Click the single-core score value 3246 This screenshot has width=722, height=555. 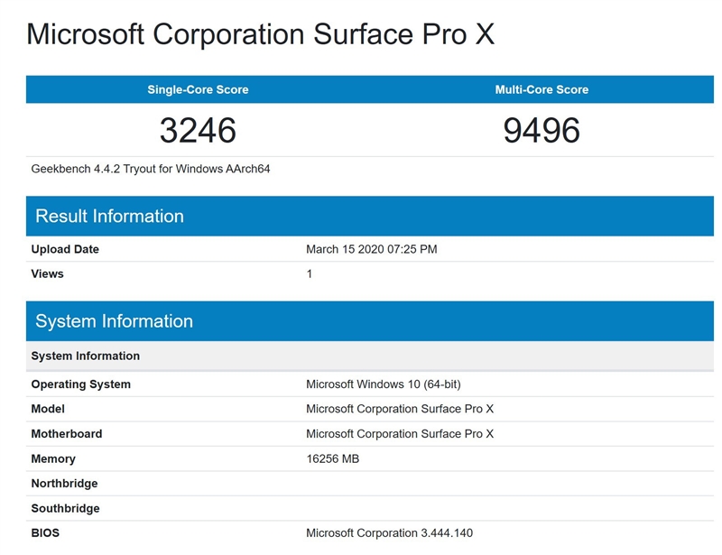(x=198, y=131)
